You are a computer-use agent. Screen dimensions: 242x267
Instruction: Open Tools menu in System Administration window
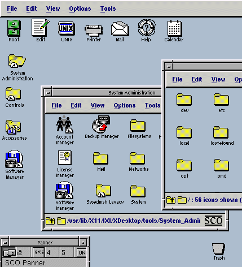pos(152,105)
